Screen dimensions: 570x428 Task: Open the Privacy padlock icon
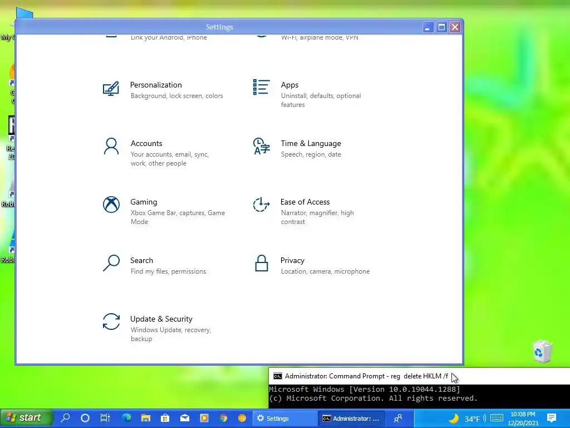pos(261,263)
